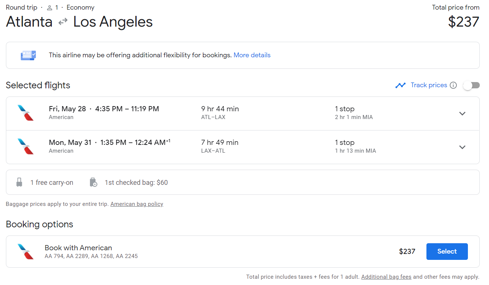Click the info icon beside Track prices
The width and height of the screenshot is (489, 285).
[x=453, y=85]
